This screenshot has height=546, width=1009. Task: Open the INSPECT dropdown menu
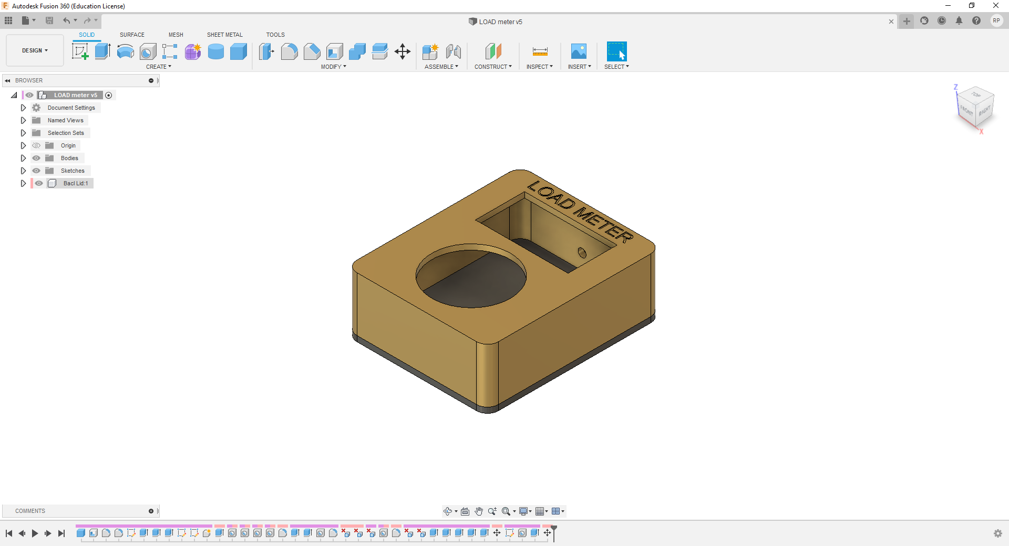point(540,67)
